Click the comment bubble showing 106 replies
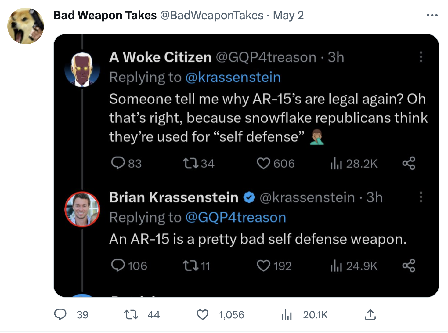Viewport: 448px width, 333px height. coord(118,266)
